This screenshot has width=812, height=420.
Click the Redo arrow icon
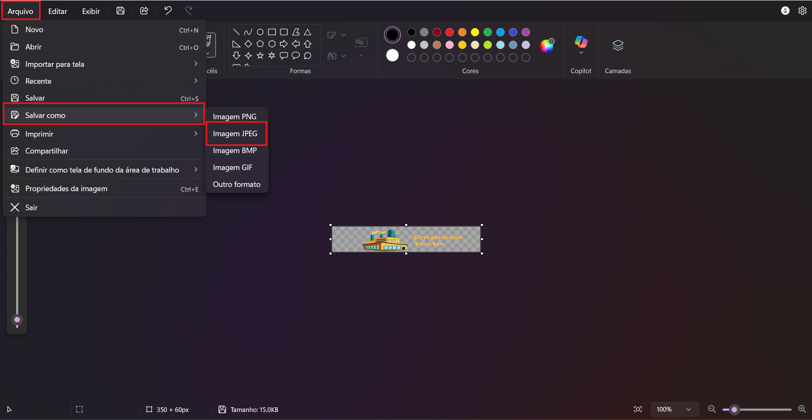(x=189, y=11)
